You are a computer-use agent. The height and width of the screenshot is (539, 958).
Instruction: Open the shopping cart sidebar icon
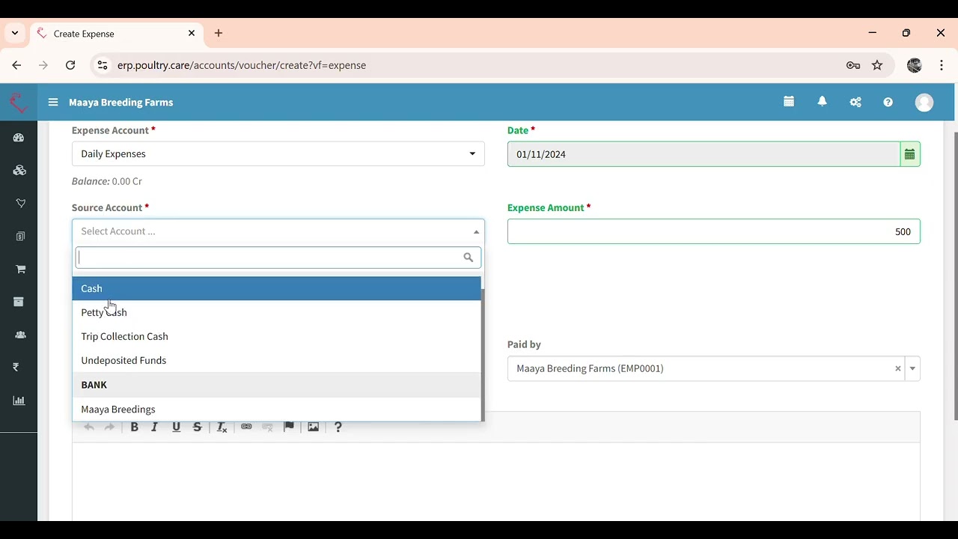point(20,269)
